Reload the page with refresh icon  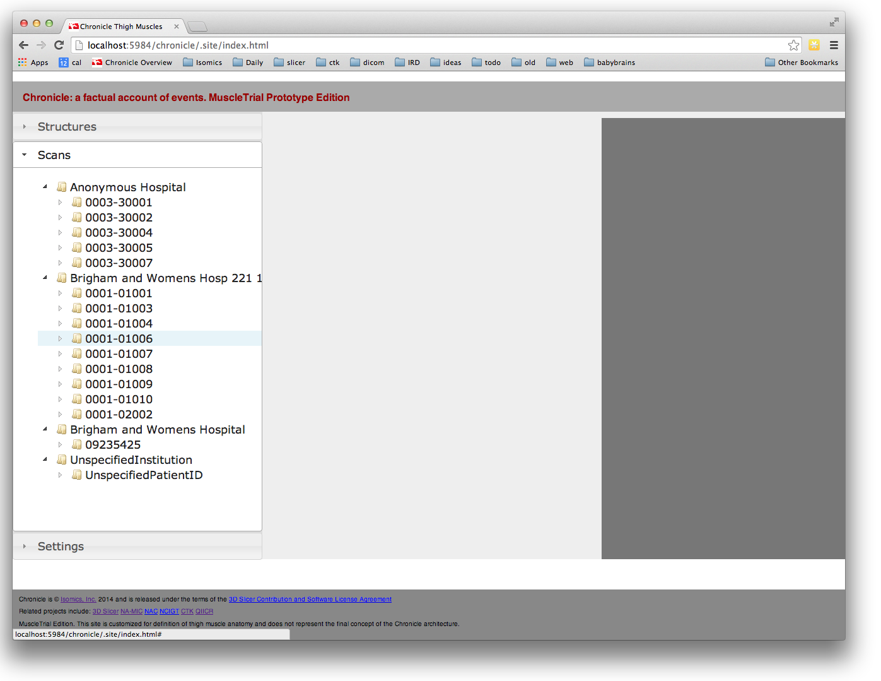(59, 45)
